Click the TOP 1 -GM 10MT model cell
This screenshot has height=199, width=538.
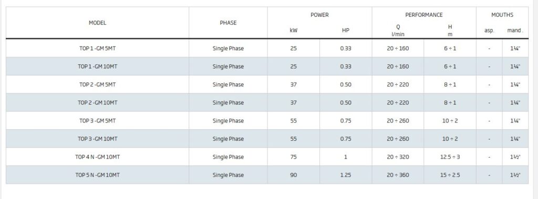tap(97, 67)
